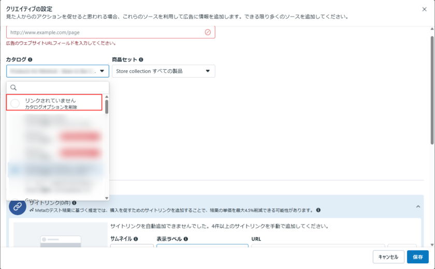Click info icon after Meta estimate text
Screen dimensions: 435x269
[318, 210]
